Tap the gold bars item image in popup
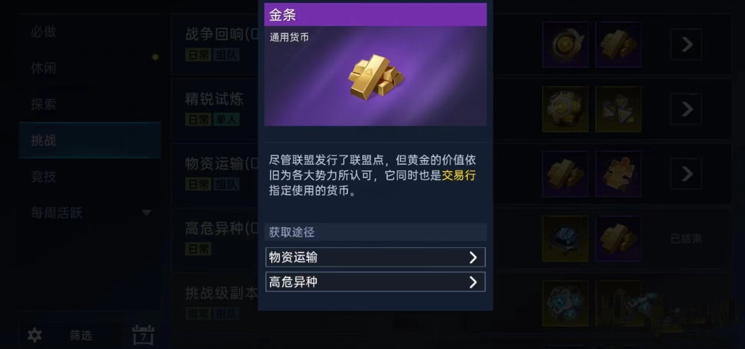Viewport: 745px width, 349px height. click(x=376, y=77)
